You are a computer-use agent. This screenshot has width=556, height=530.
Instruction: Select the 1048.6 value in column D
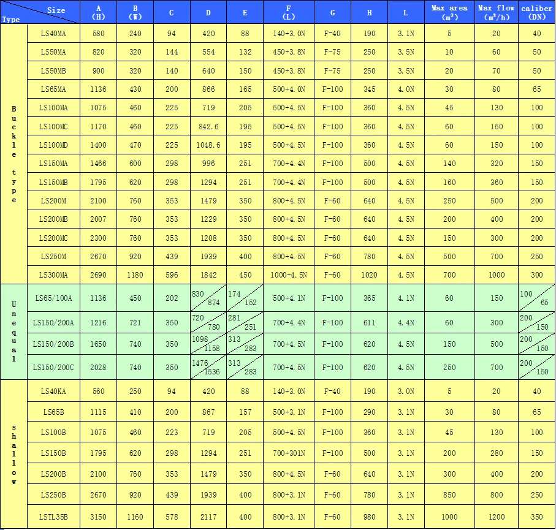tap(208, 145)
